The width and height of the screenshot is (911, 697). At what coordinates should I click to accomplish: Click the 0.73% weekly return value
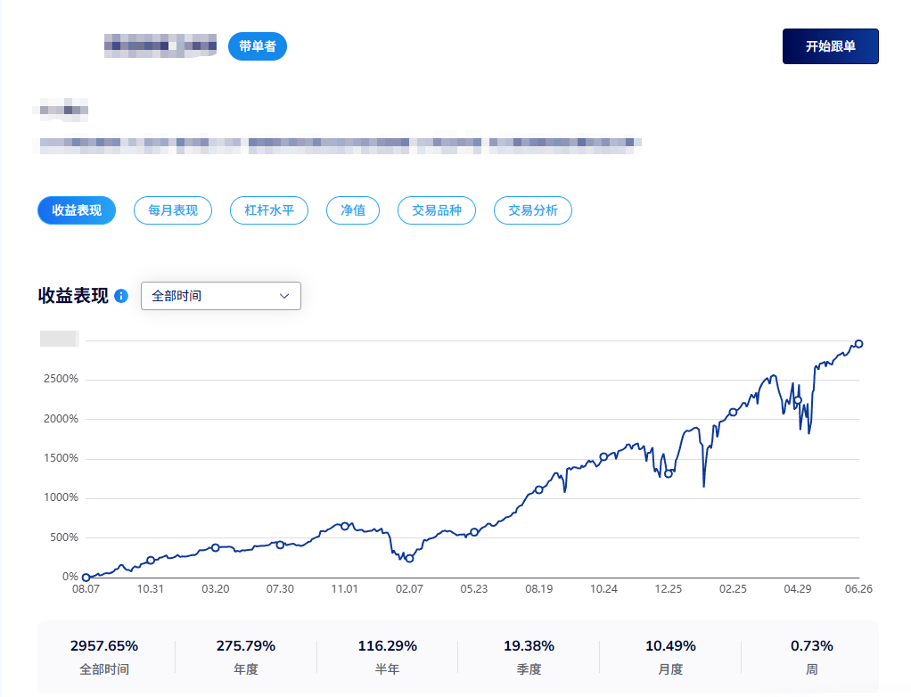(x=812, y=646)
